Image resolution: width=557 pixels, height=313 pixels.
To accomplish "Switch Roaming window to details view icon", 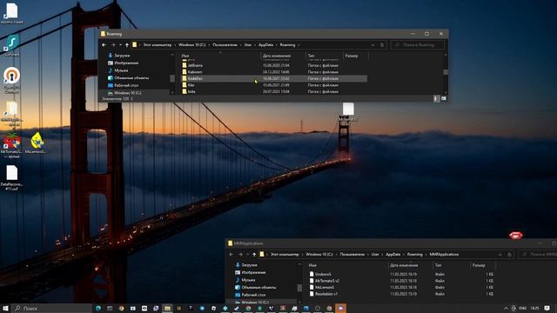I will tap(436, 98).
